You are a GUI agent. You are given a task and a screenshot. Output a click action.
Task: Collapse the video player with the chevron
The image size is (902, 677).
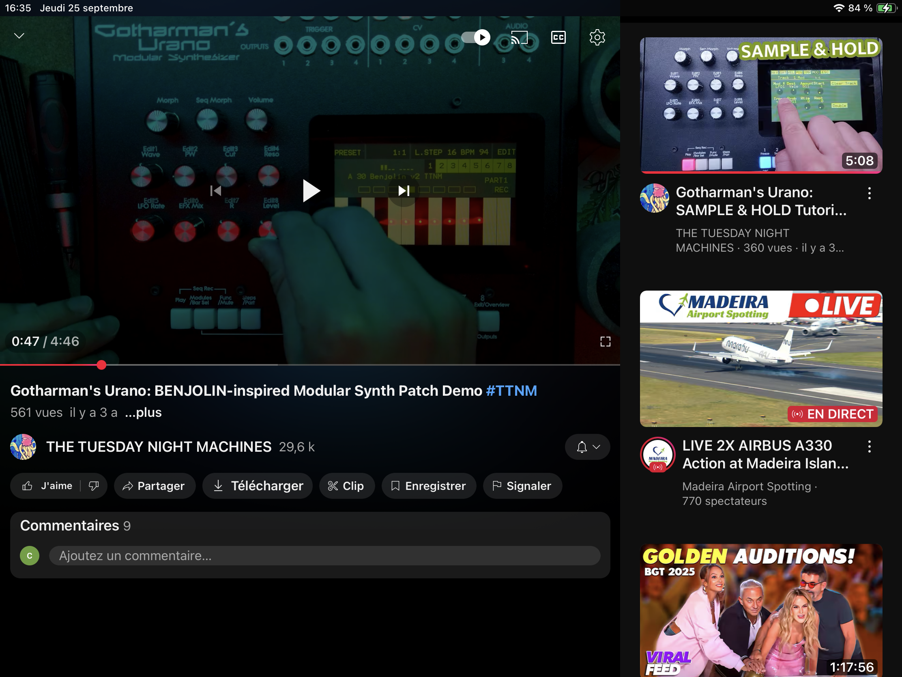pos(19,36)
